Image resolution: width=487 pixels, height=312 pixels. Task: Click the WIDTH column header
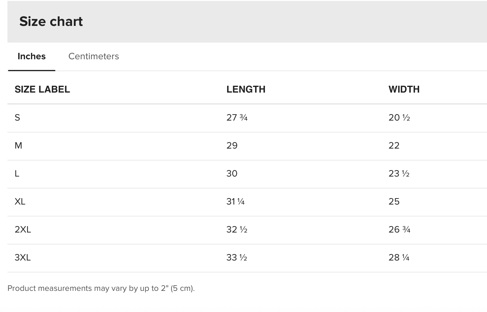(x=404, y=89)
